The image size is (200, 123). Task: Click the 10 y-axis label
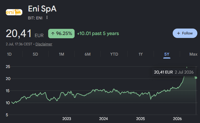pyautogui.click(x=8, y=103)
